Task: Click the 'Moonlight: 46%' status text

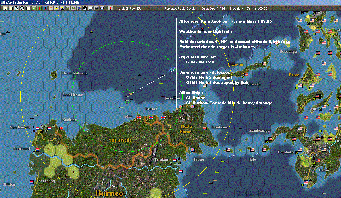Action: 240,8
